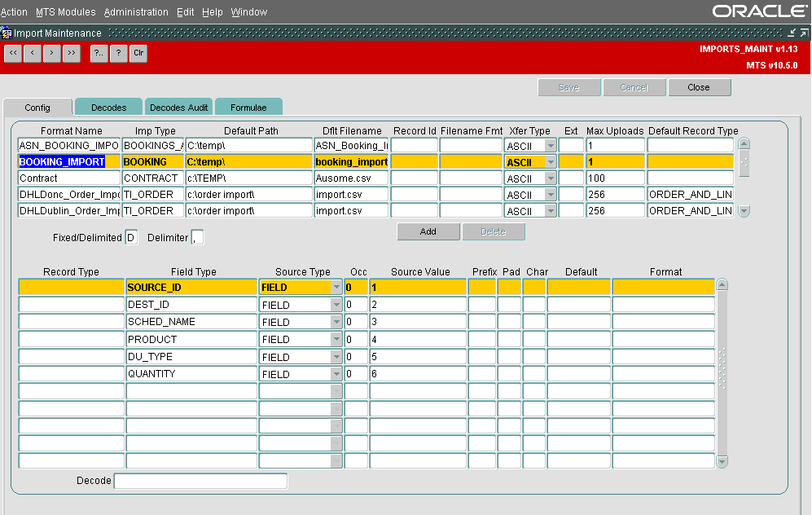Click the Fixed/Delimited input field

(x=131, y=238)
